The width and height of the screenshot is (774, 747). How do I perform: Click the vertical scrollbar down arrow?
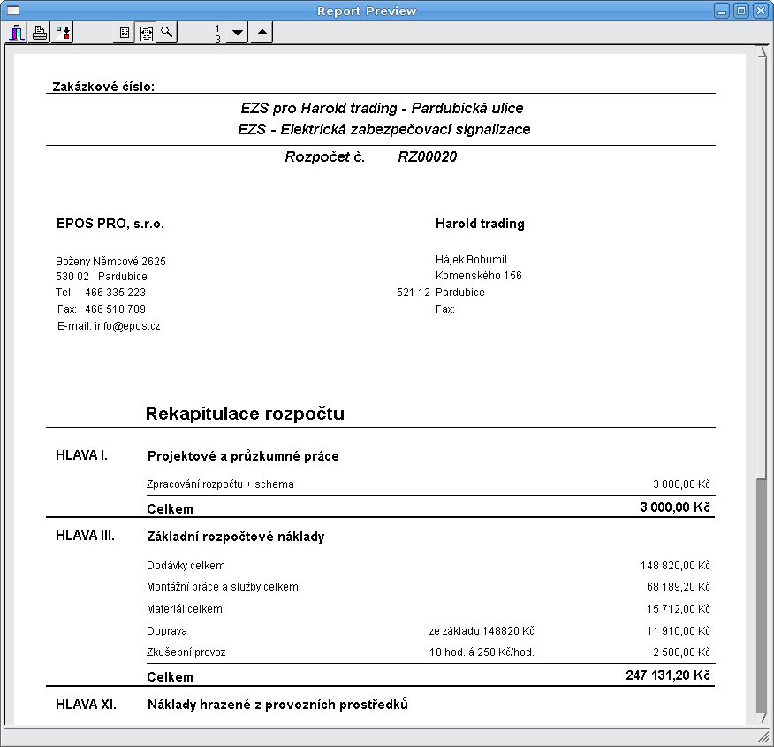click(x=762, y=720)
